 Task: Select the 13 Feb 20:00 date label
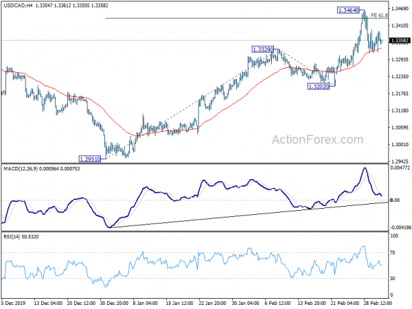click(312, 303)
